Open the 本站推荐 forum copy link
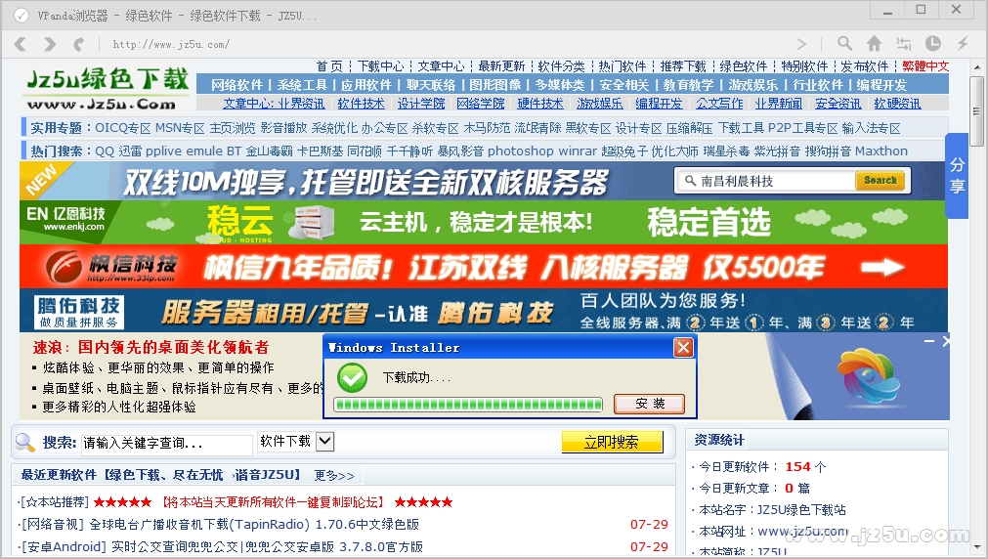Viewport: 988px width, 559px height. pos(273,502)
